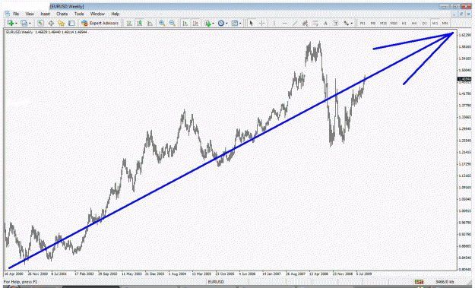Screen dimensions: 475x288
Task: Expand the Templates dropdown arrow
Action: point(240,24)
